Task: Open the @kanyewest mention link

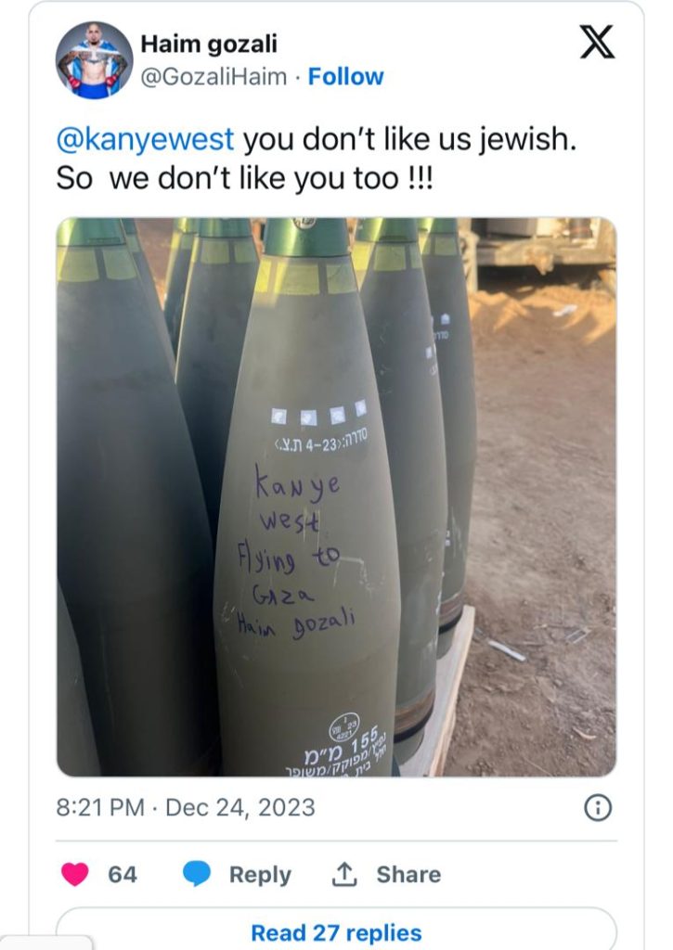Action: tap(145, 139)
